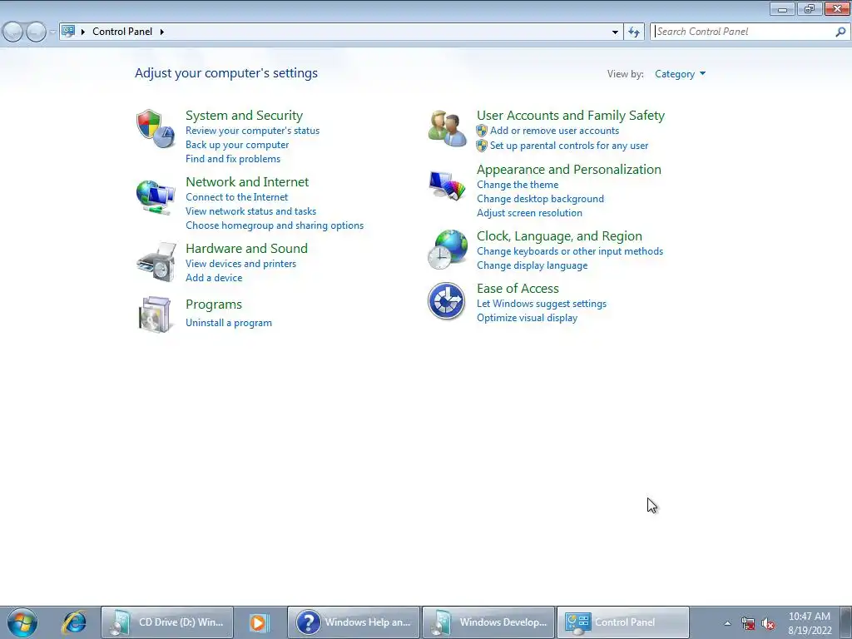Open Clock, Language, and Region globe icon
The height and width of the screenshot is (639, 852).
coord(447,250)
